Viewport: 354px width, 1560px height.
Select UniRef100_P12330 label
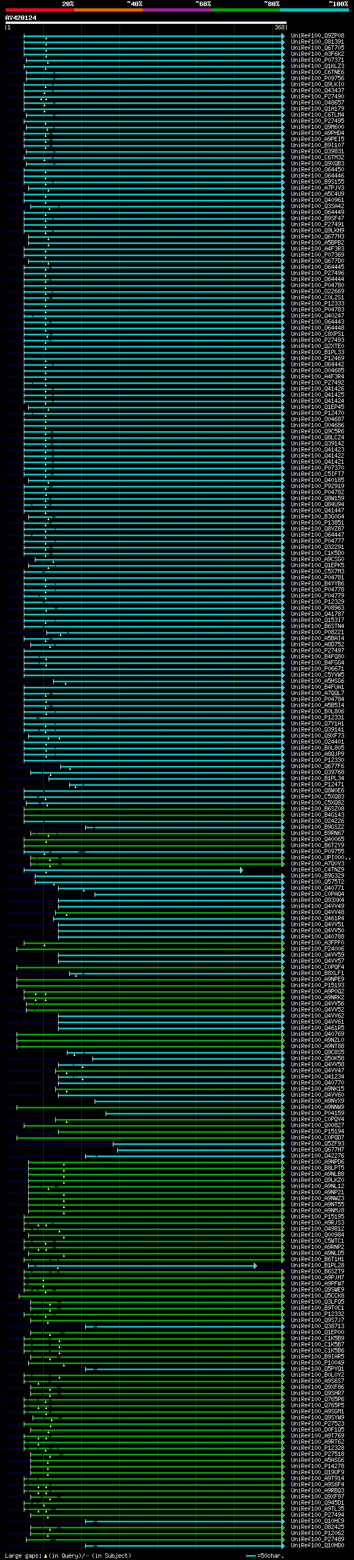click(x=317, y=760)
